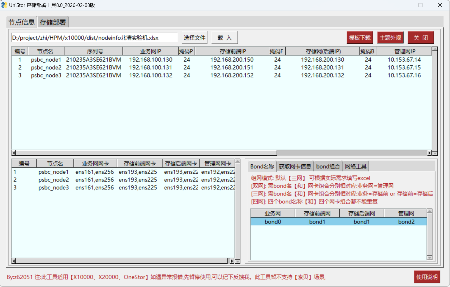Select the Bond名称 tab
This screenshot has width=450, height=287.
point(262,166)
